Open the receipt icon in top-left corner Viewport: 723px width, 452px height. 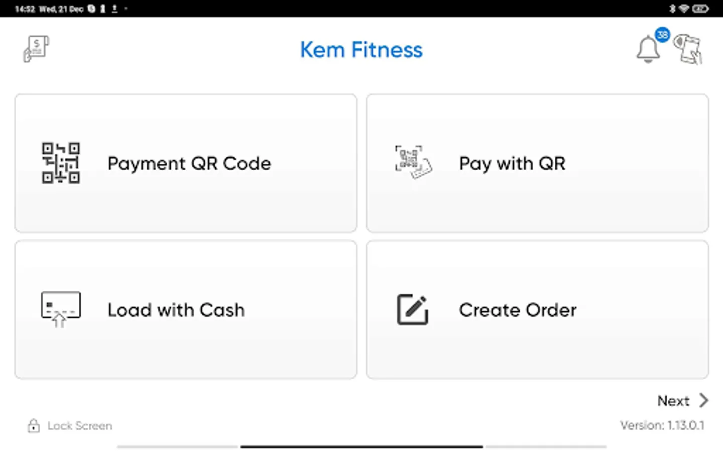pos(36,49)
